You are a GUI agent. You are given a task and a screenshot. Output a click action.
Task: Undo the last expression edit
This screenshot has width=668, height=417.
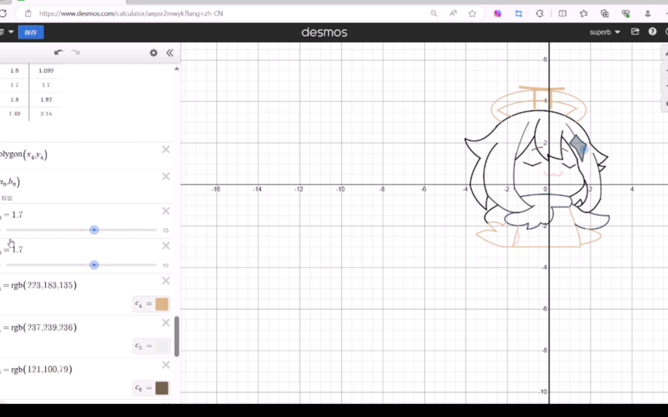[x=59, y=53]
